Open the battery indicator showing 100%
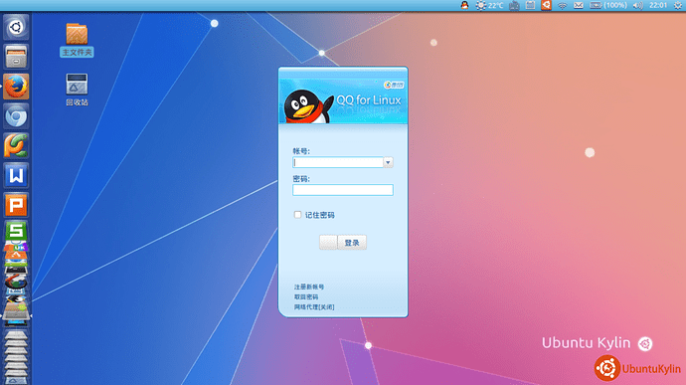This screenshot has height=385, width=686. coord(608,5)
